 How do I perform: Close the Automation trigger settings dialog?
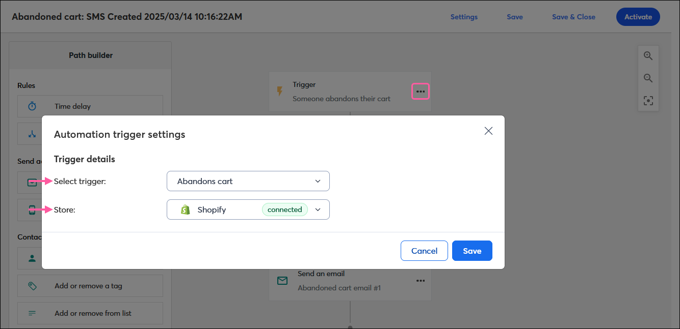(488, 131)
